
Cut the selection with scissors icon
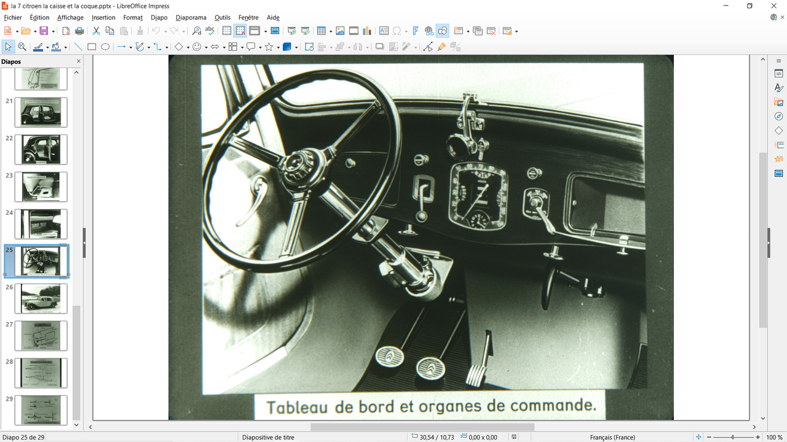pos(96,31)
